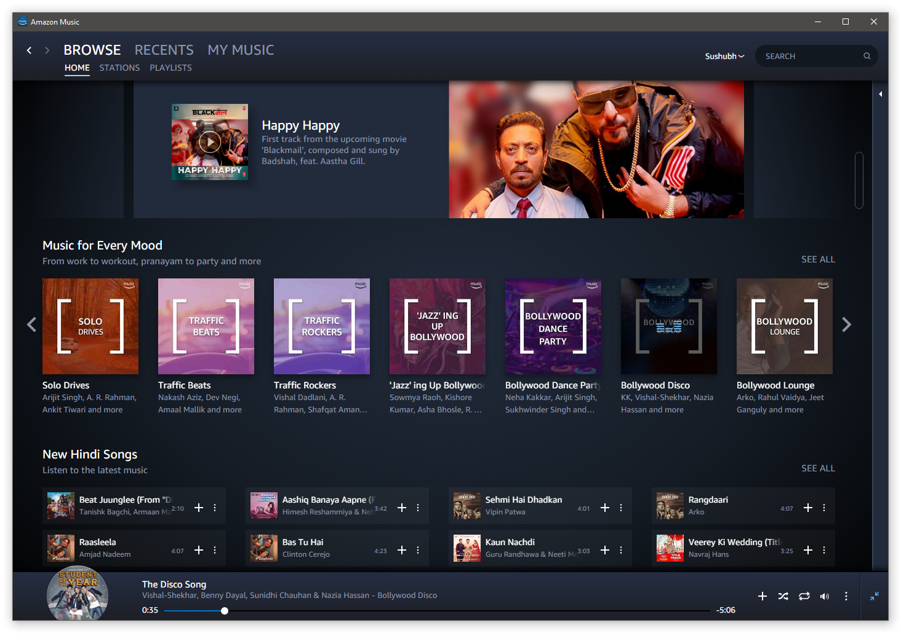
Task: Open more options for Bas Tu Hai
Action: tap(418, 550)
